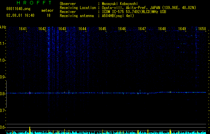Click the kHz axis unit label
This screenshot has width=210, height=134.
click(x=3, y=27)
